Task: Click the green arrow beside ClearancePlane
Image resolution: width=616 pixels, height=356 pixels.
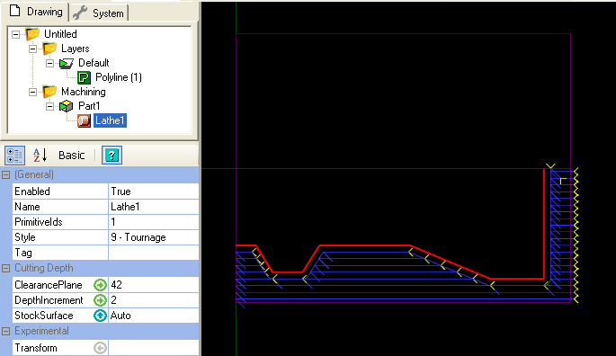Action: coord(100,285)
